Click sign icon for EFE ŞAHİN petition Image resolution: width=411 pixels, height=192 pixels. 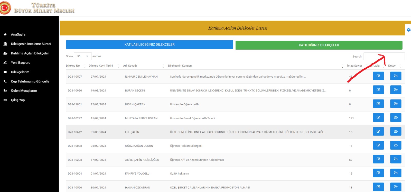tap(378, 132)
